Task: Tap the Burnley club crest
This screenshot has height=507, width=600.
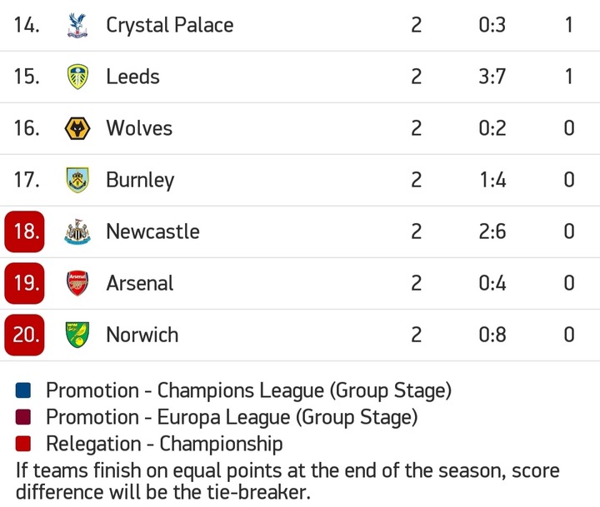Action: pos(77,180)
